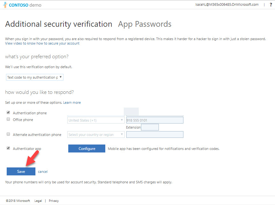The width and height of the screenshot is (275, 205).
Task: Toggle the Authentication phone checkbox
Action: tap(8, 113)
